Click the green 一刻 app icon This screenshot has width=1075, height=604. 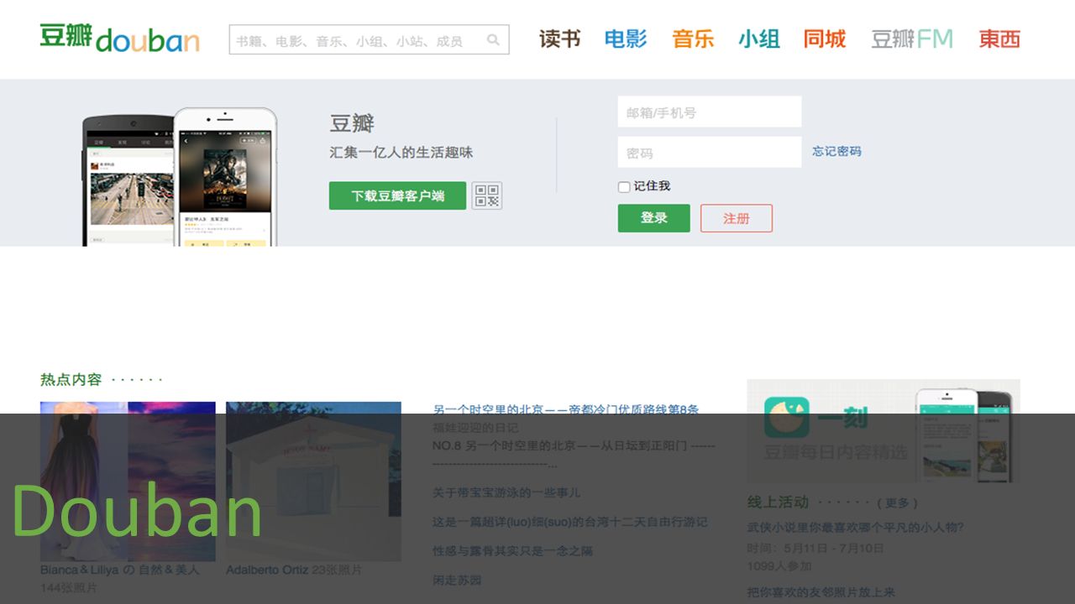[787, 418]
